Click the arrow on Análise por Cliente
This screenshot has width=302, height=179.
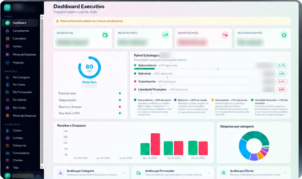pos(285,173)
